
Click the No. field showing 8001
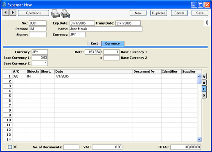[38, 23]
